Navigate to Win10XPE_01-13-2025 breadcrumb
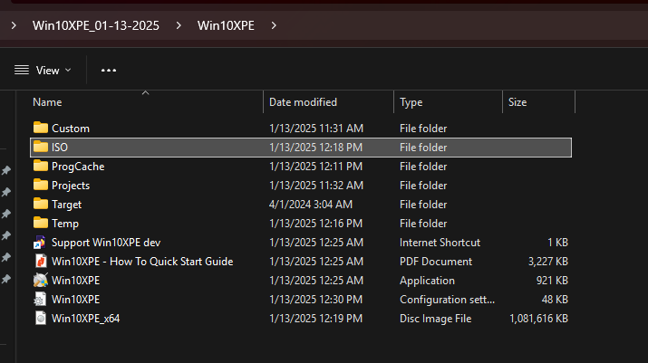Screen dimensions: 648x363 (x=95, y=25)
